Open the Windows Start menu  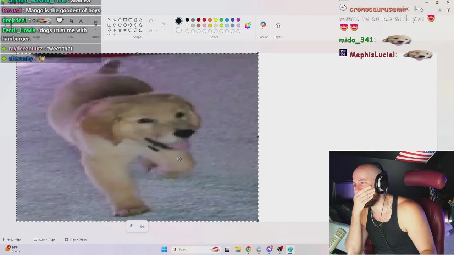(164, 249)
